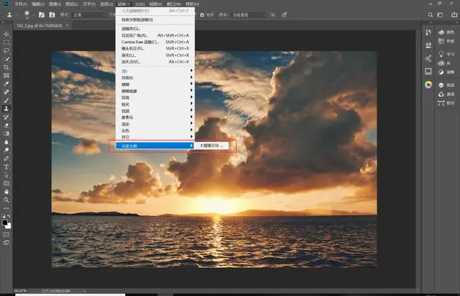This screenshot has width=460, height=296.
Task: Open the Clone Stamp tool preset dropdown
Action: [11, 14]
